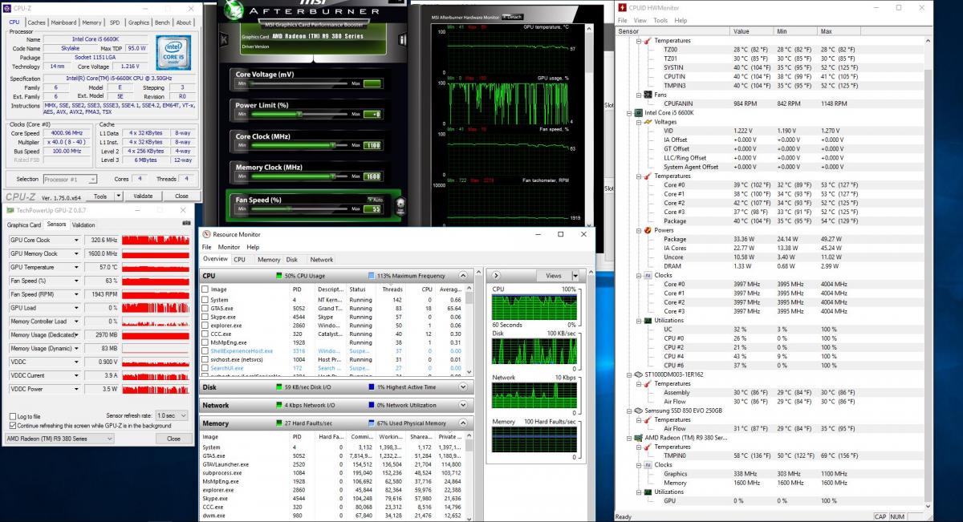This screenshot has width=963, height=522.
Task: Open the Mainboard tab in CPU-Z
Action: [x=64, y=22]
